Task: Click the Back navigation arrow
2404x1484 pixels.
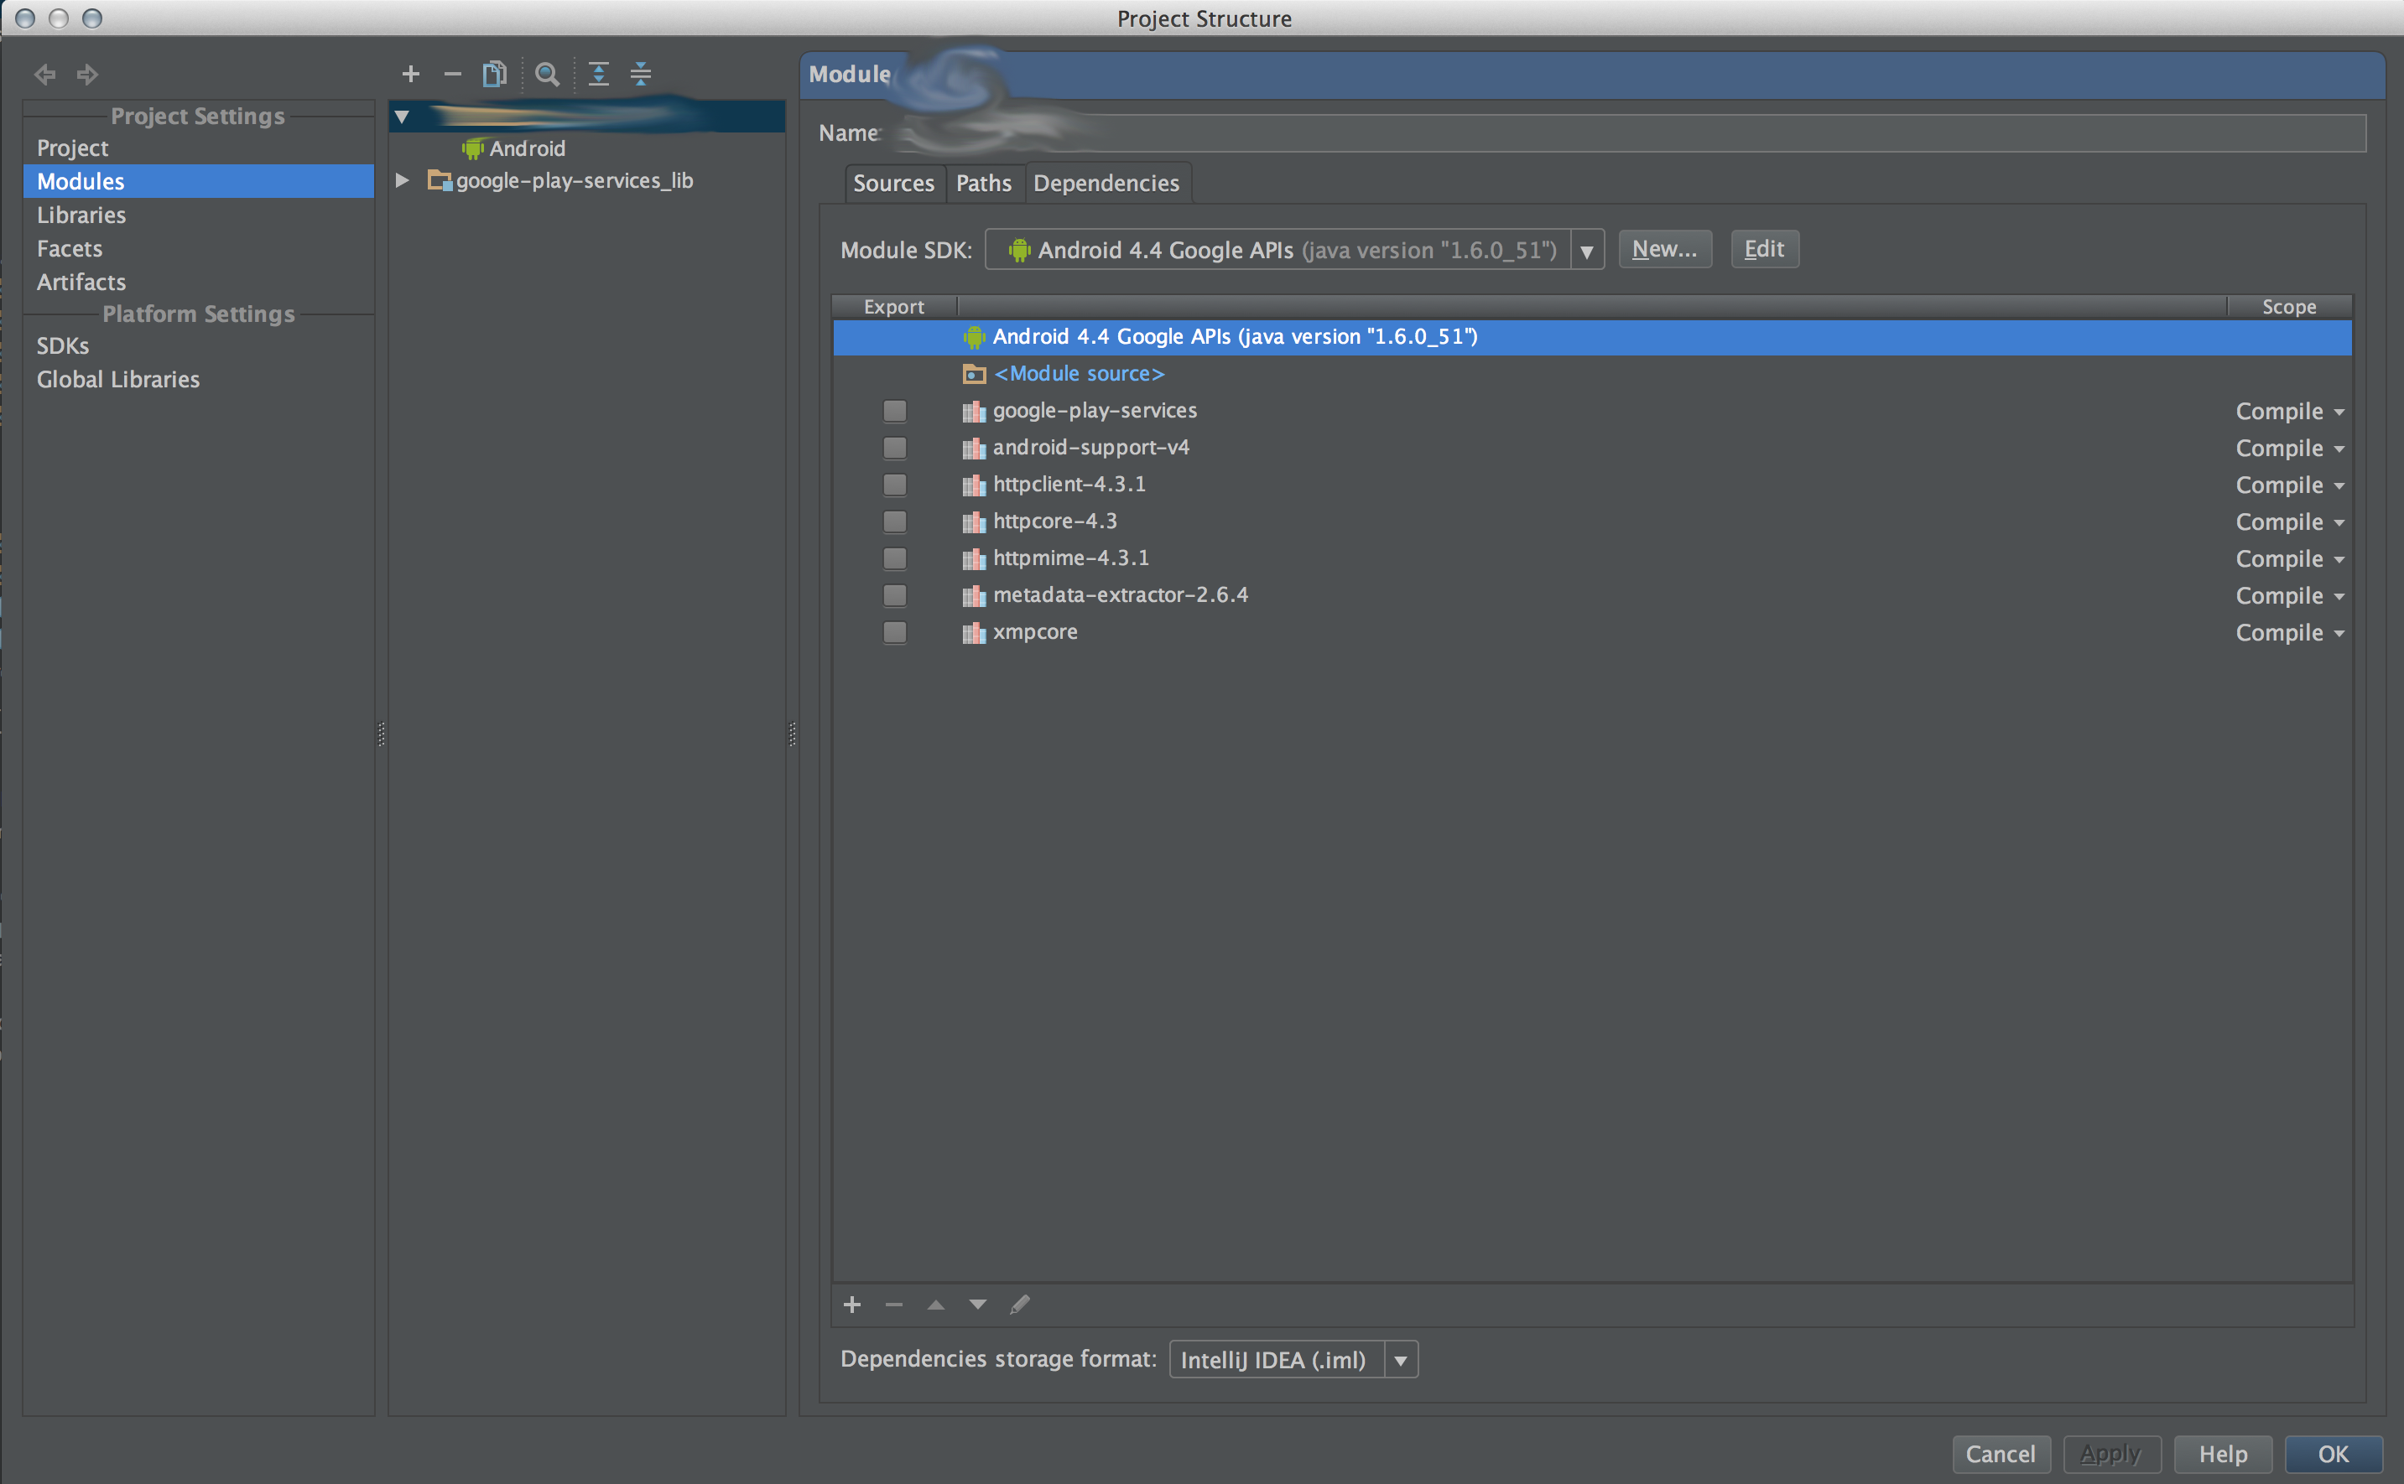Action: click(45, 74)
